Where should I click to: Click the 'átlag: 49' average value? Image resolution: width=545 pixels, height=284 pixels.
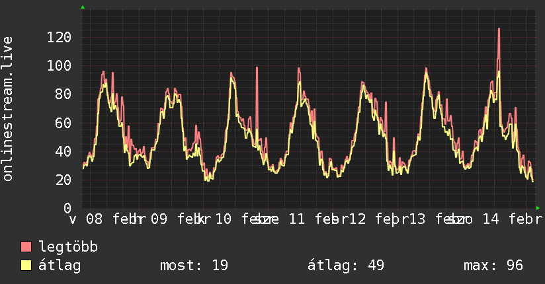coord(346,266)
